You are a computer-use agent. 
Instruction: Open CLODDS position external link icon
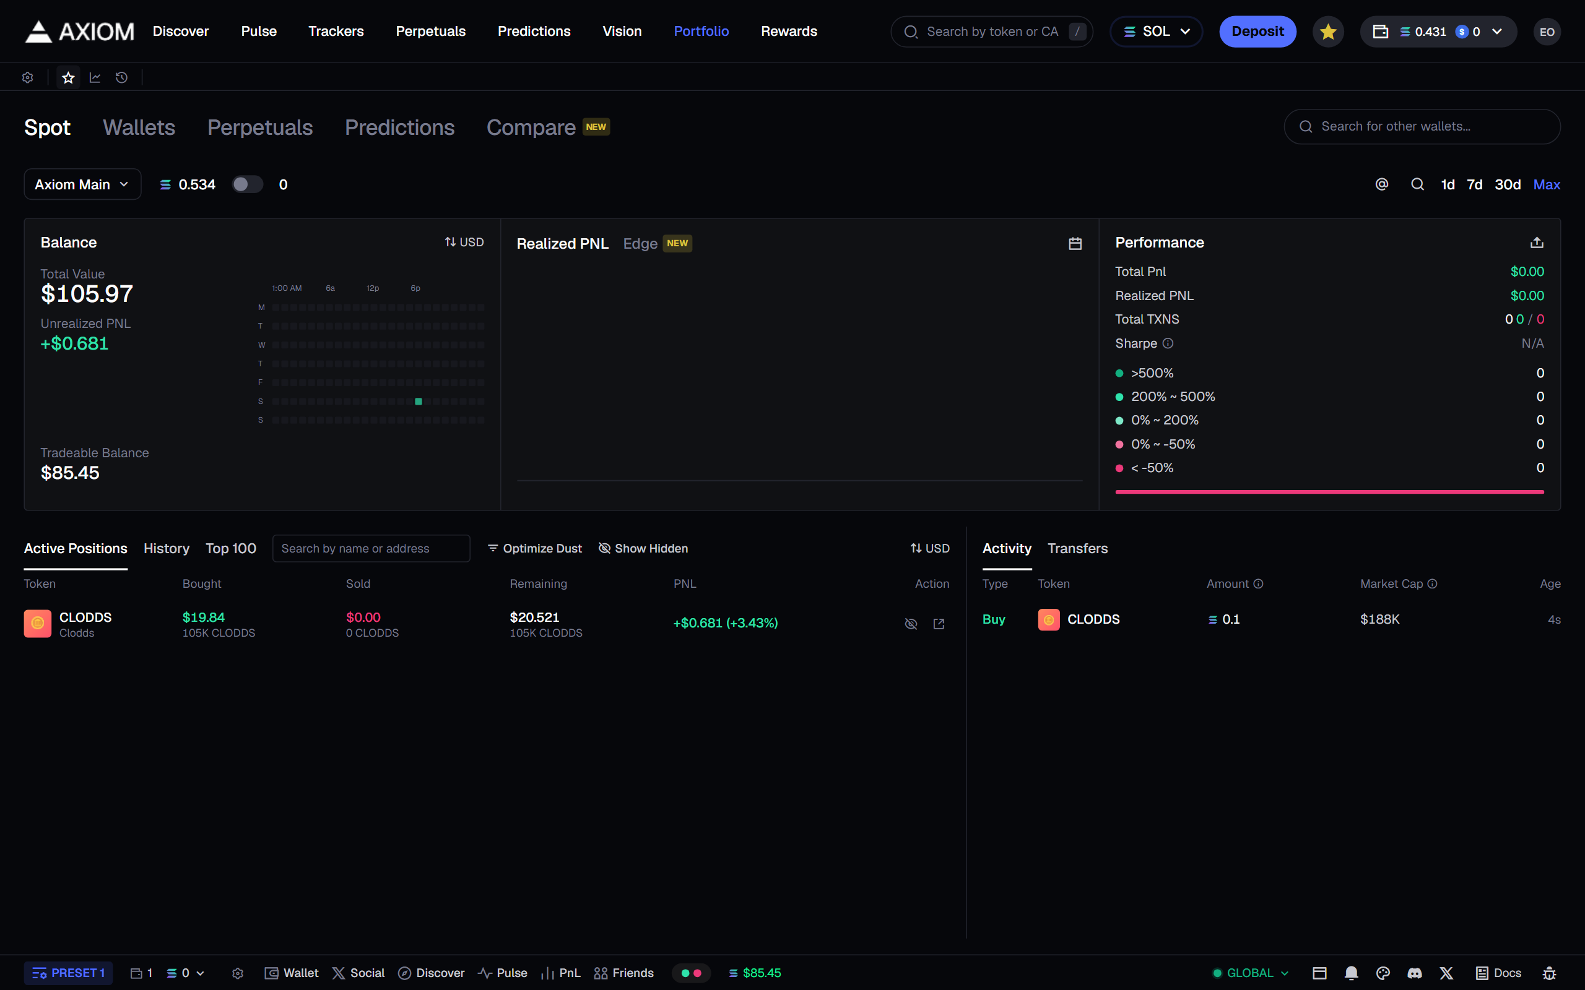tap(939, 623)
